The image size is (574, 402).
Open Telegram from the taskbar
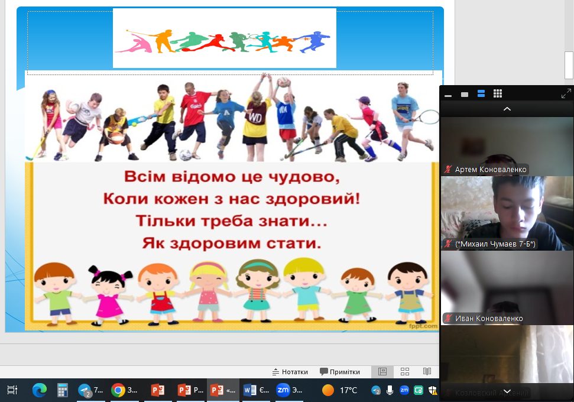click(x=91, y=390)
